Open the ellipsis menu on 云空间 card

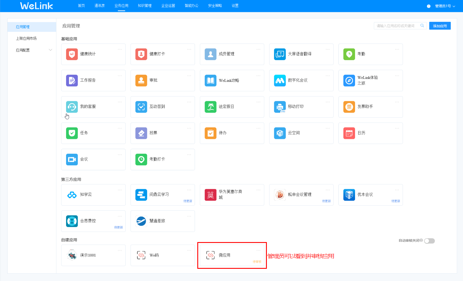click(328, 128)
